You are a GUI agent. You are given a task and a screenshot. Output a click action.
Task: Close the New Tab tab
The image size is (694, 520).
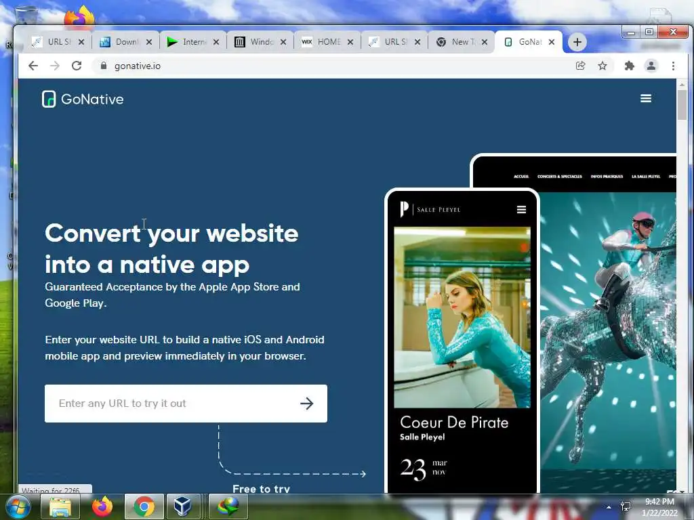click(485, 42)
